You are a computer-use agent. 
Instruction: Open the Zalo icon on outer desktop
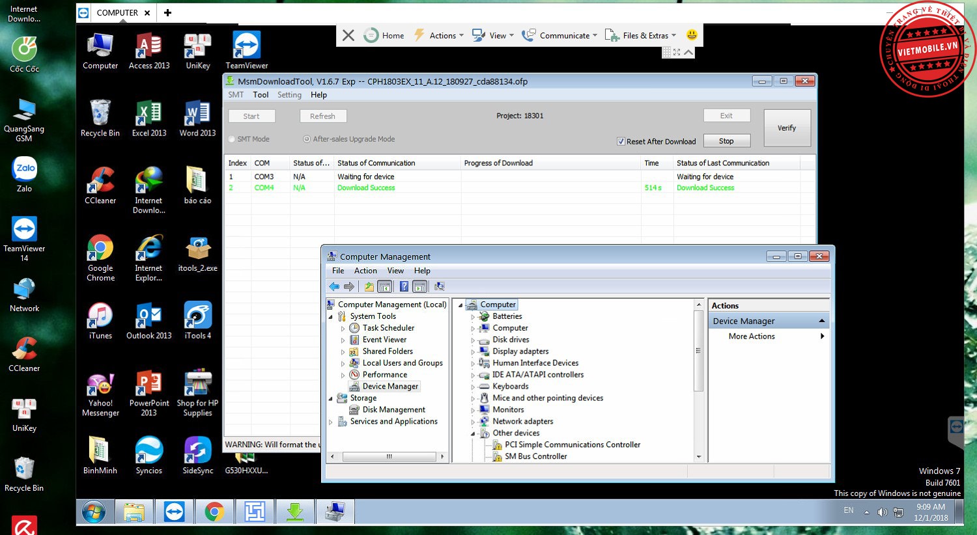[24, 174]
